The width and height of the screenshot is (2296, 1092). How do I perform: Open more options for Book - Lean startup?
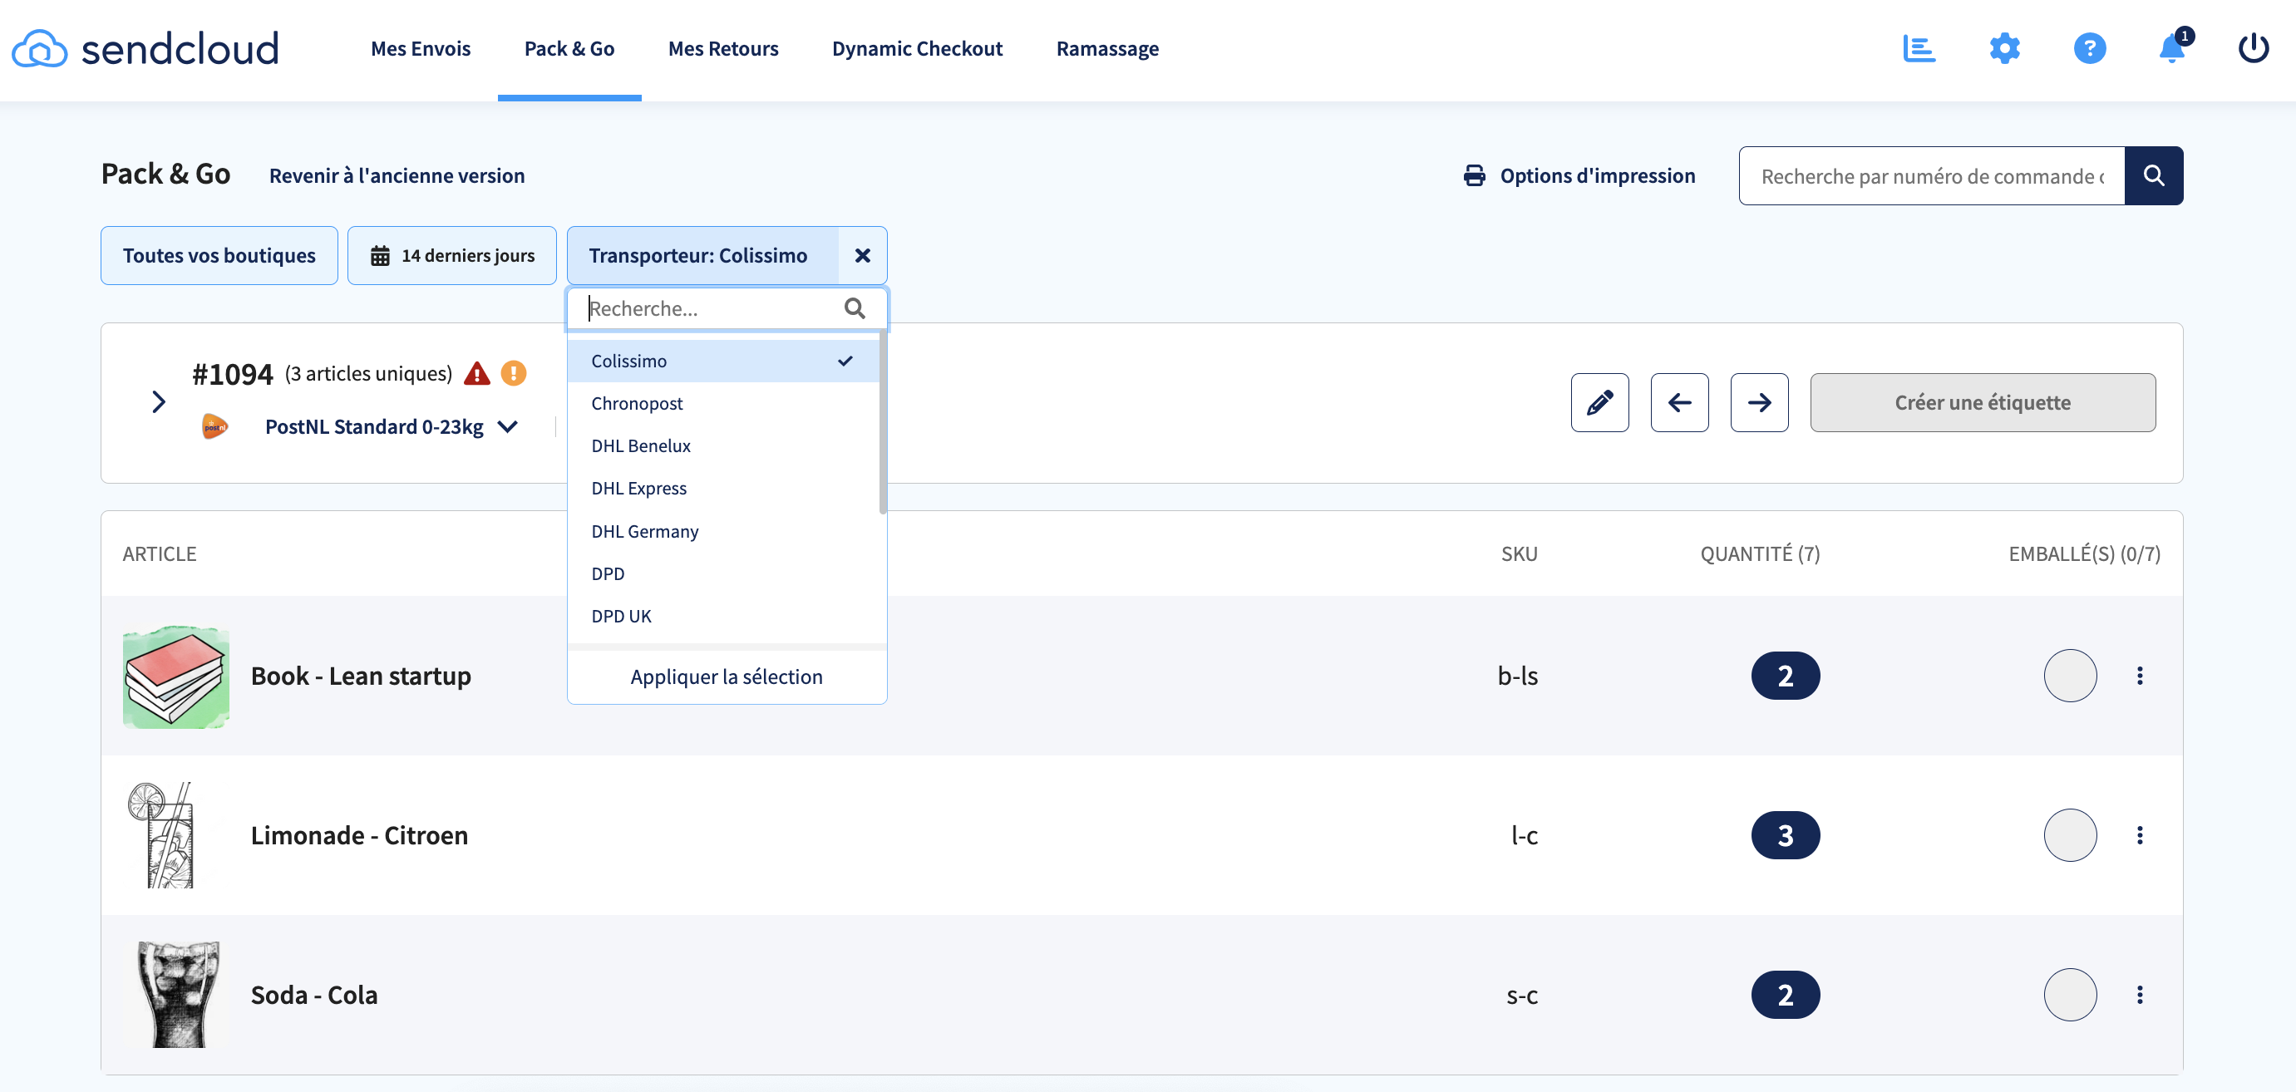pos(2139,676)
